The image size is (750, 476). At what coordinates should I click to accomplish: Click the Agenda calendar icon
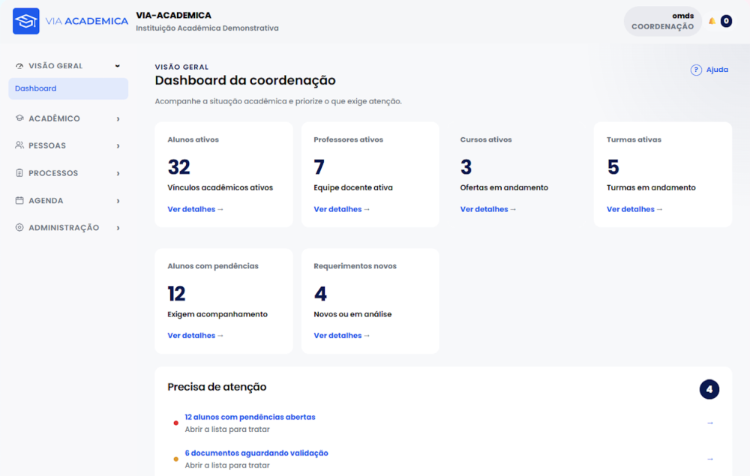pyautogui.click(x=19, y=200)
